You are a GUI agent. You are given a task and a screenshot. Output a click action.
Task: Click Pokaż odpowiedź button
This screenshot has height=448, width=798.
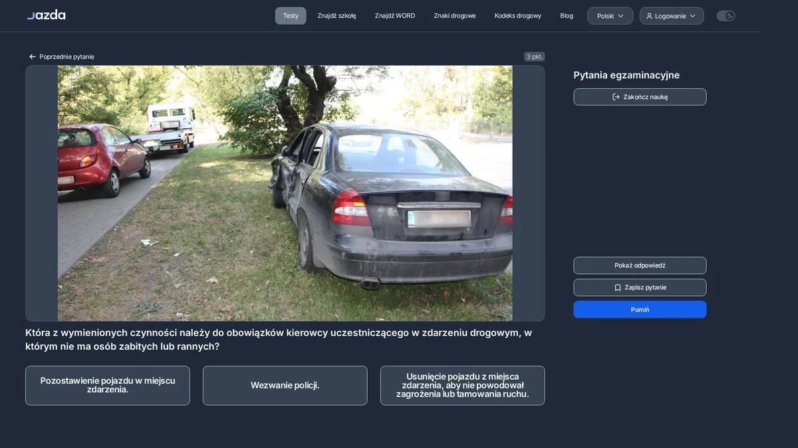click(640, 265)
